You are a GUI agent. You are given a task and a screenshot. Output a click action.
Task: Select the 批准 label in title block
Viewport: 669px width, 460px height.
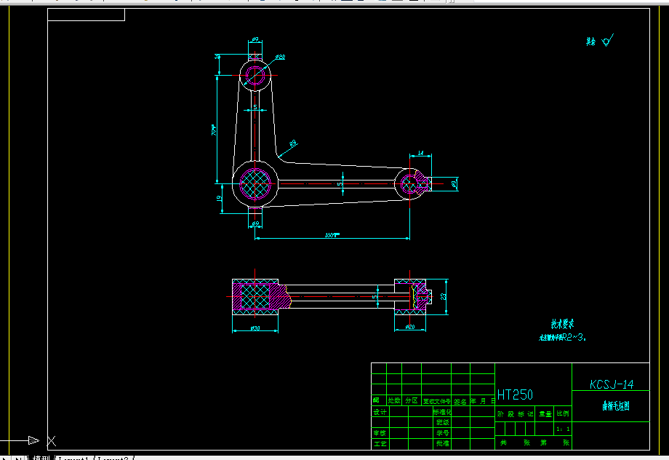click(442, 444)
